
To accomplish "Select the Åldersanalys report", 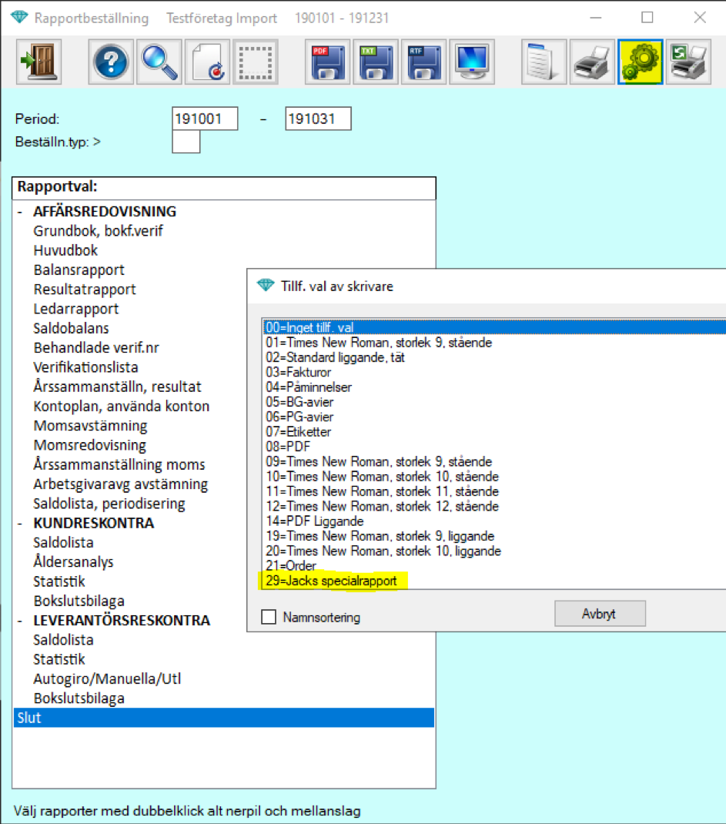I will coord(74,562).
